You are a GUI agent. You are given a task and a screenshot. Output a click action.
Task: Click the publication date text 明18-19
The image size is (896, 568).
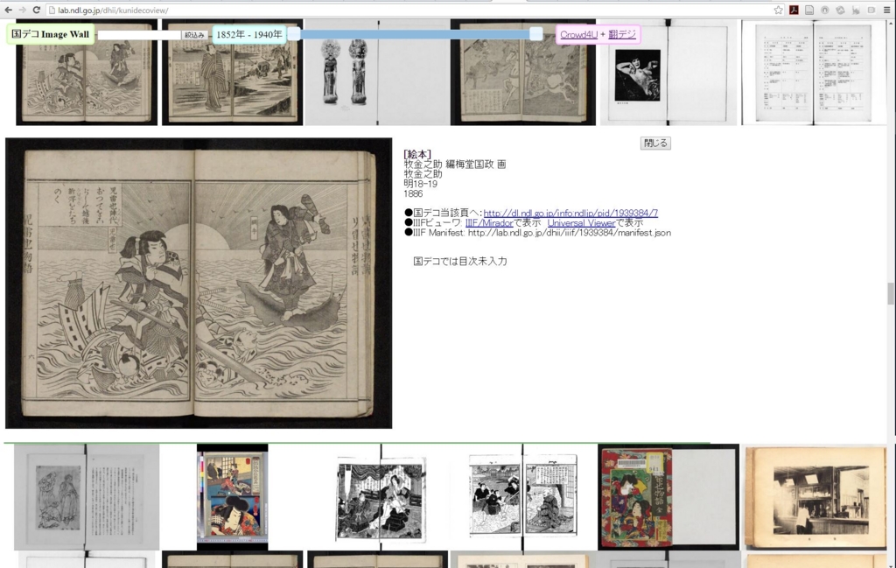[x=421, y=184]
